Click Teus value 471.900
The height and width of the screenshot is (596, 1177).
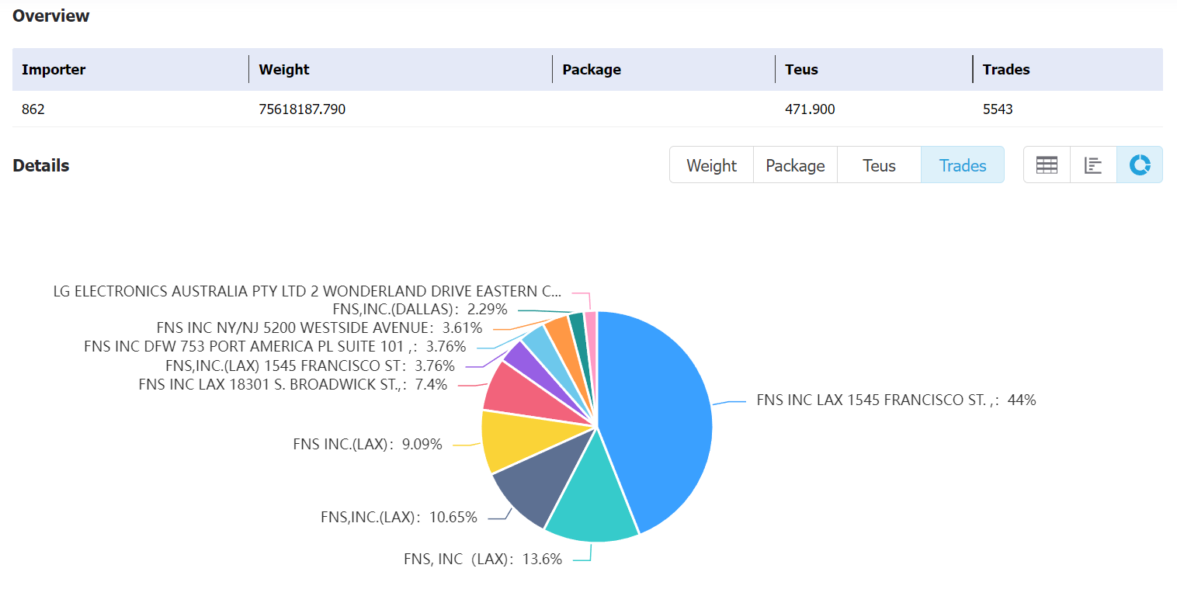pyautogui.click(x=810, y=109)
